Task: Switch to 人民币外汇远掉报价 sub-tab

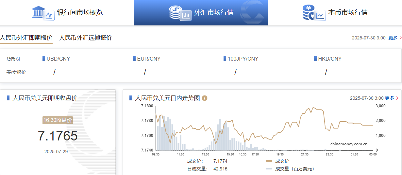Action: pos(85,38)
